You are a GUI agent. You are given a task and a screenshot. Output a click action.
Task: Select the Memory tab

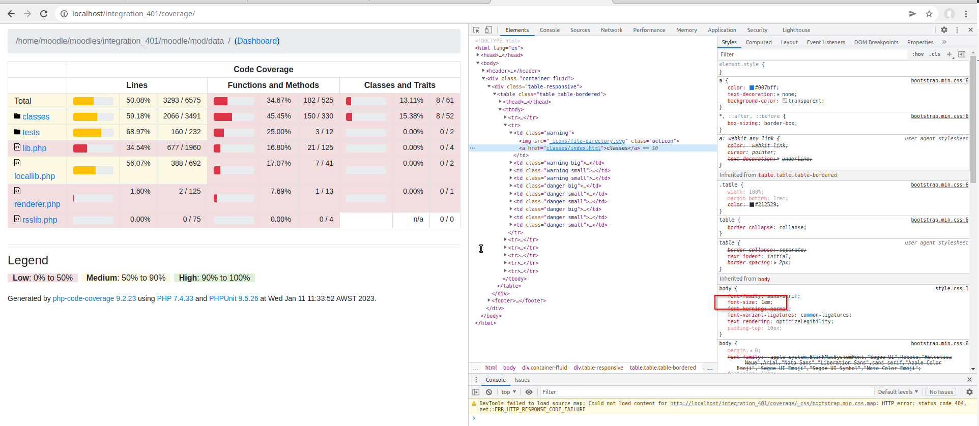(x=686, y=30)
